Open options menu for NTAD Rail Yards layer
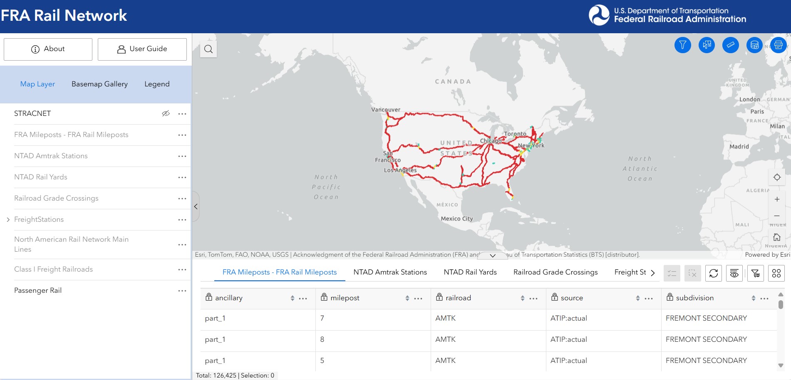The width and height of the screenshot is (791, 380). [182, 177]
